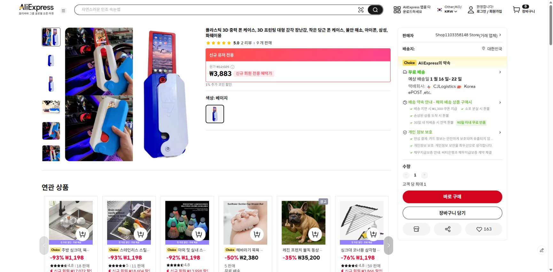Toggle the feedback icon at bottom right
Image resolution: width=553 pixels, height=272 pixels.
point(542,250)
